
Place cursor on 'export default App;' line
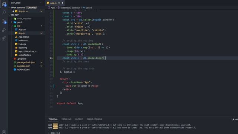point(70,103)
